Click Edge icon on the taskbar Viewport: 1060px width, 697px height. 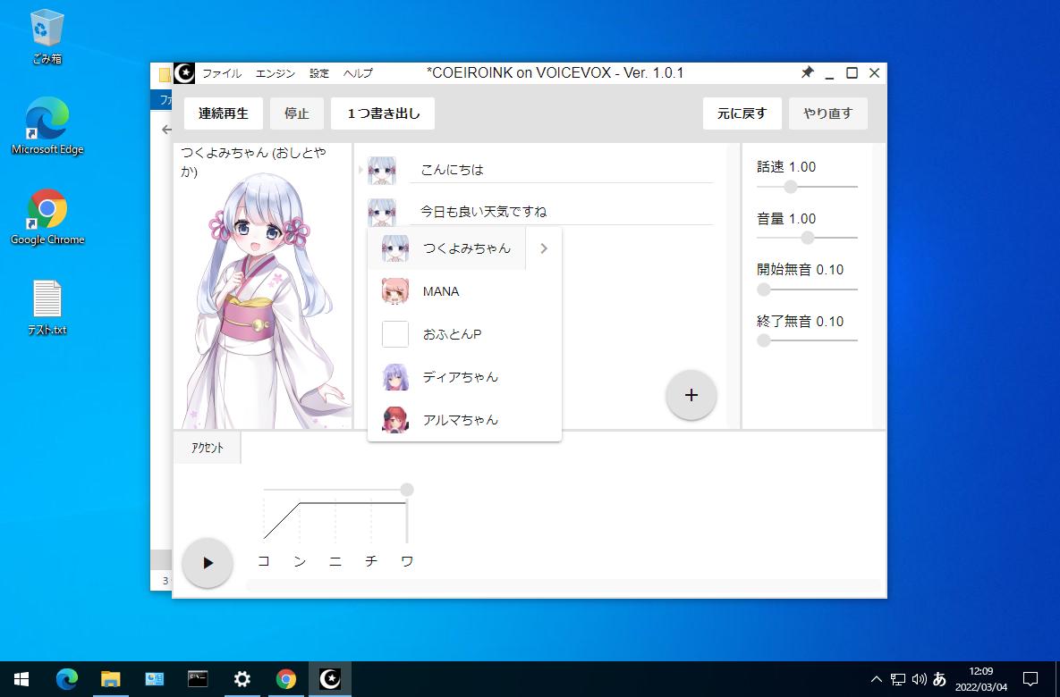click(x=66, y=679)
